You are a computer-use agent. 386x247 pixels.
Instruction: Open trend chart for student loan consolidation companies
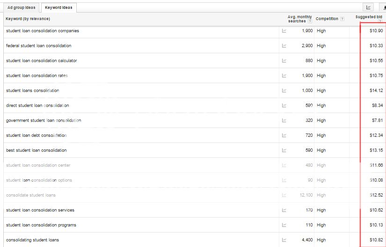284,31
